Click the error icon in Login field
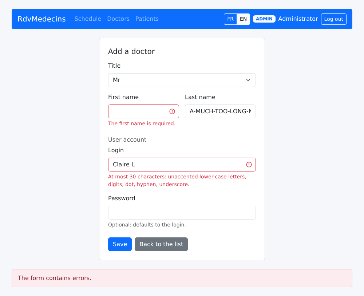This screenshot has height=296, width=364. click(249, 165)
